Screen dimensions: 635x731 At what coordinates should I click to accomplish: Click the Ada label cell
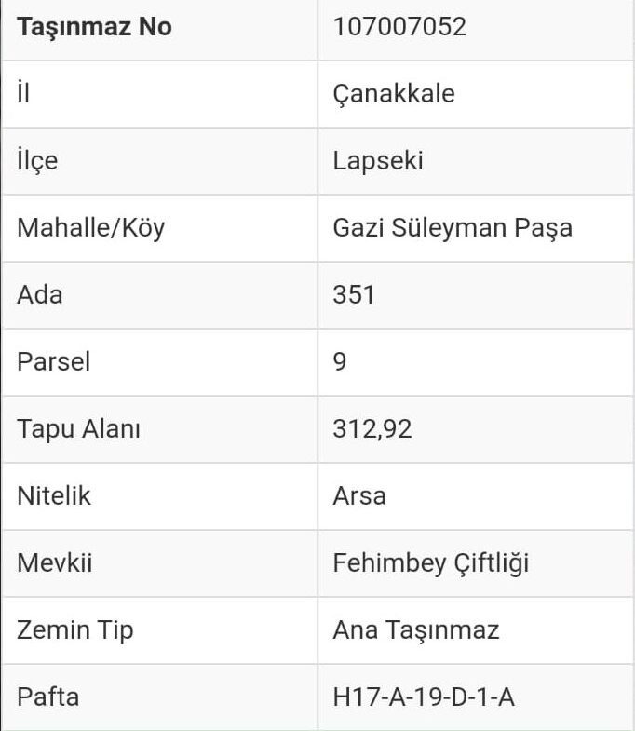coord(40,295)
